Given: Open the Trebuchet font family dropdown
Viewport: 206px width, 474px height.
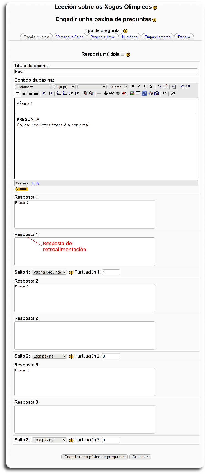Looking at the screenshot, I should click(33, 87).
